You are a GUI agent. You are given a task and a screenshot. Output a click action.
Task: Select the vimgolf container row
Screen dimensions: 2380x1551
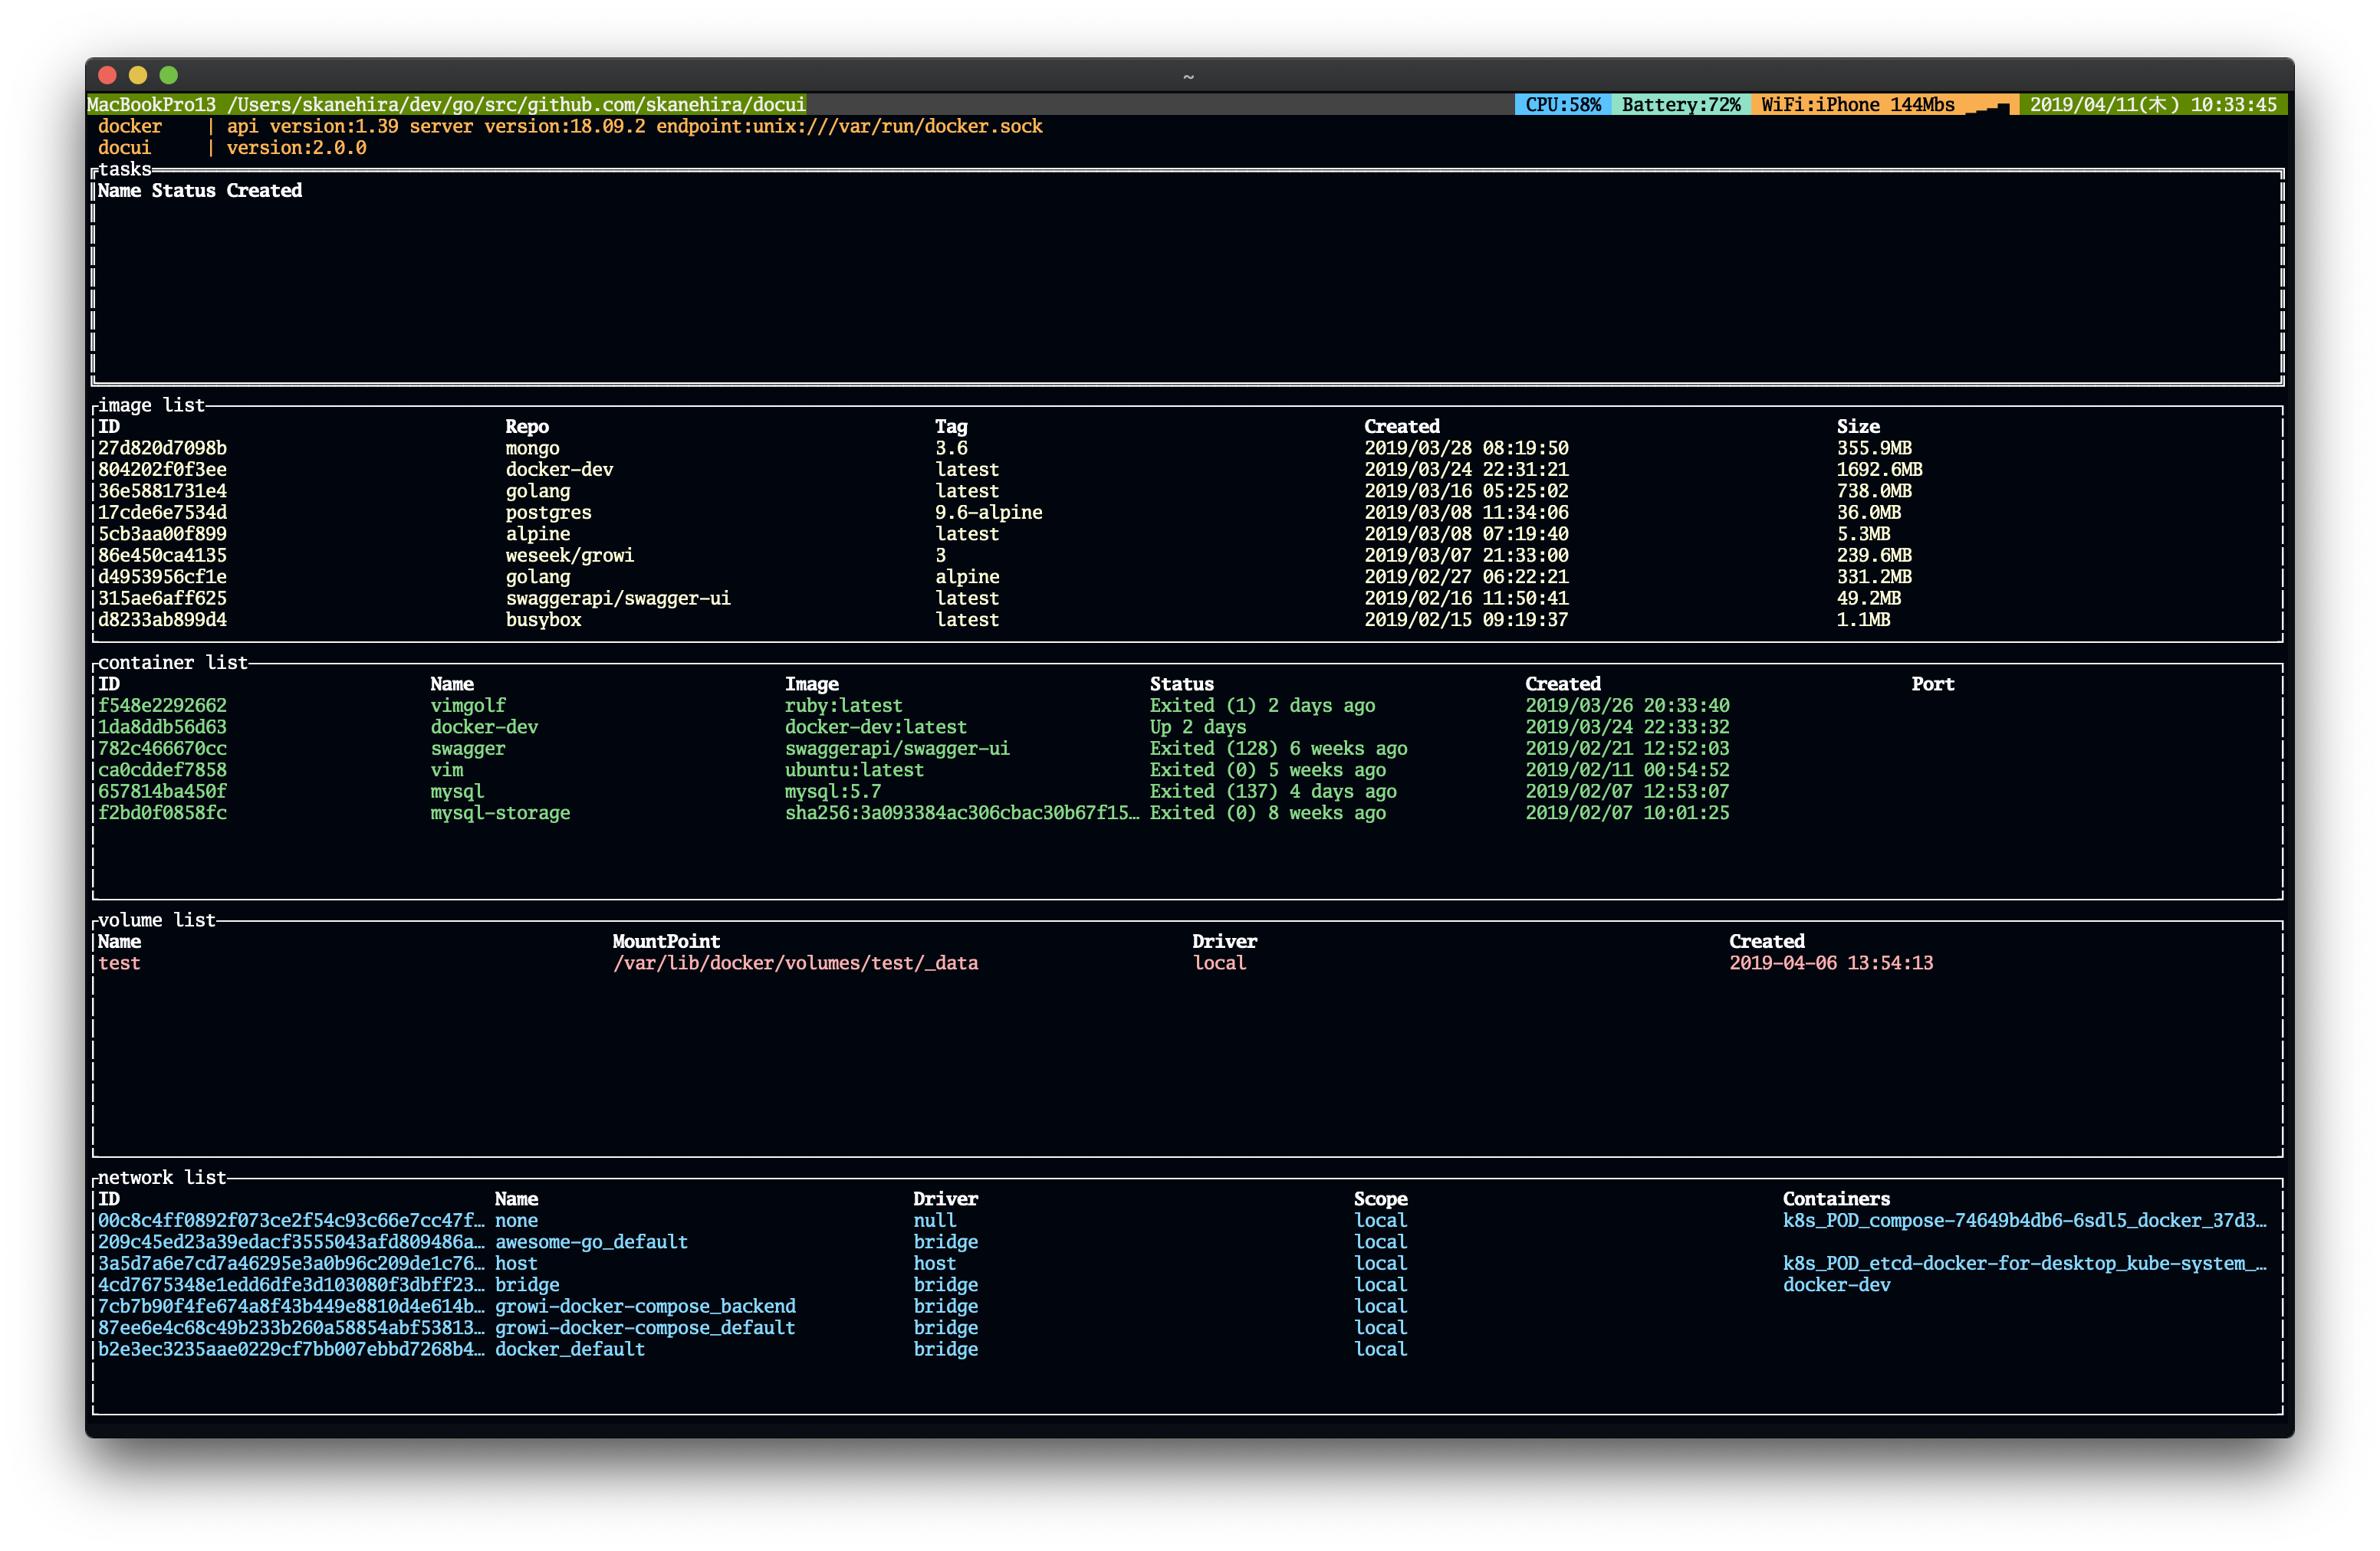pyautogui.click(x=468, y=706)
